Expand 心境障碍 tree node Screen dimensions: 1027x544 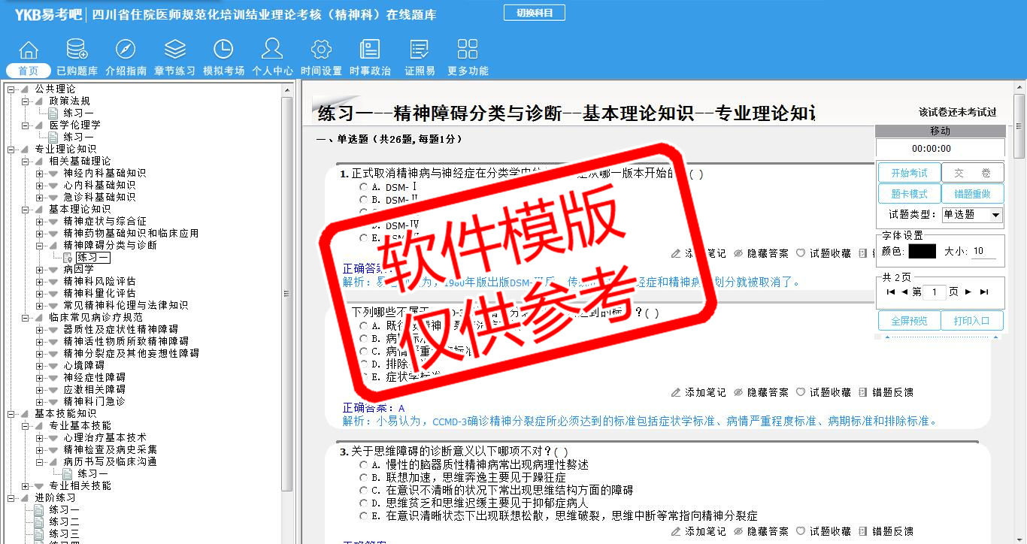point(40,365)
